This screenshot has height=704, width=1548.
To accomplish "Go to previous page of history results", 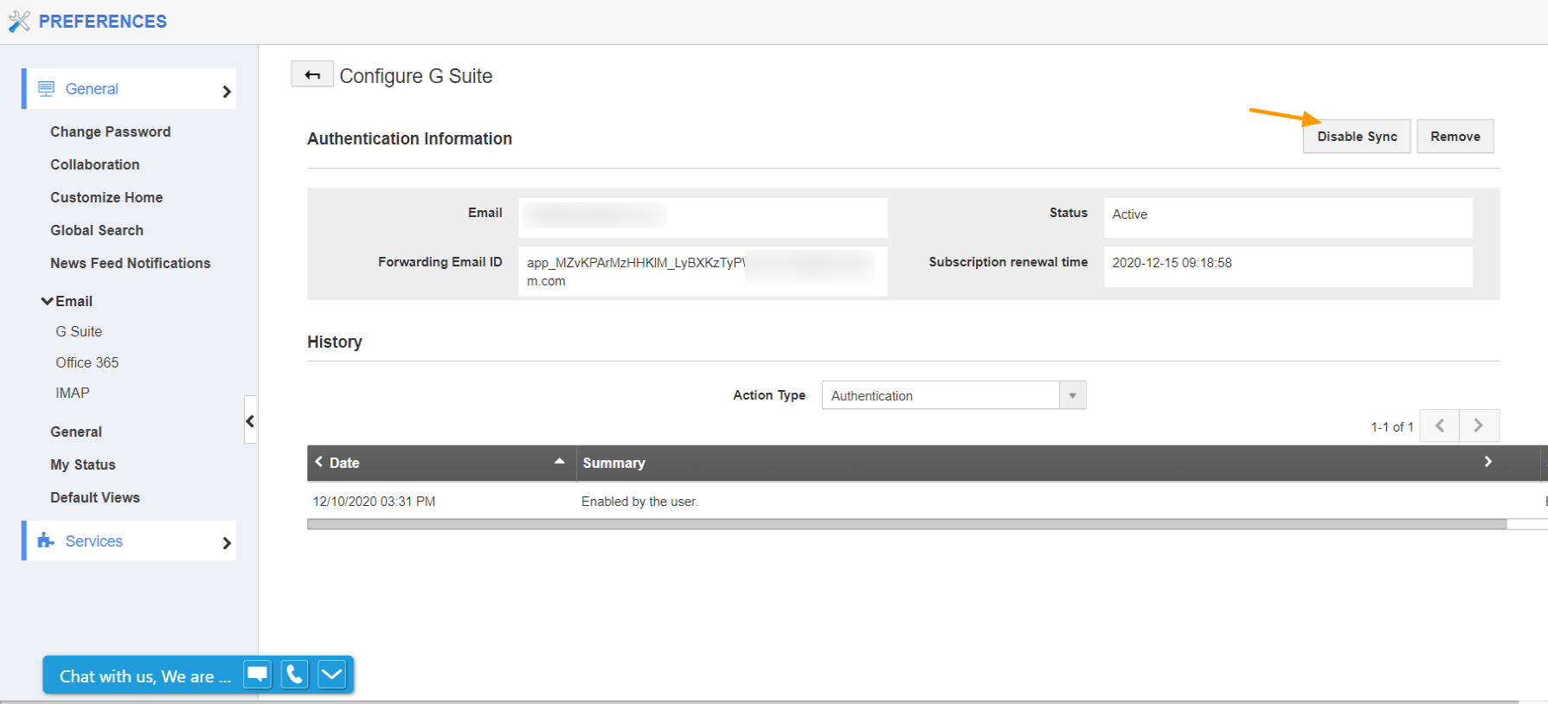I will pos(1440,426).
